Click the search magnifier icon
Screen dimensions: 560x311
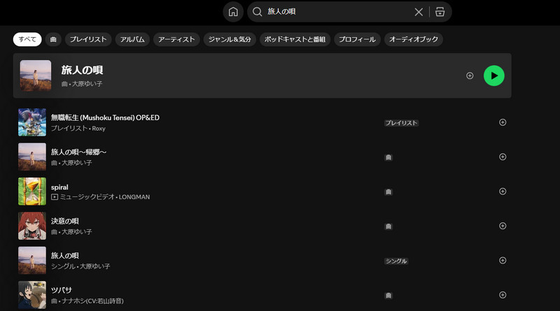pyautogui.click(x=257, y=12)
